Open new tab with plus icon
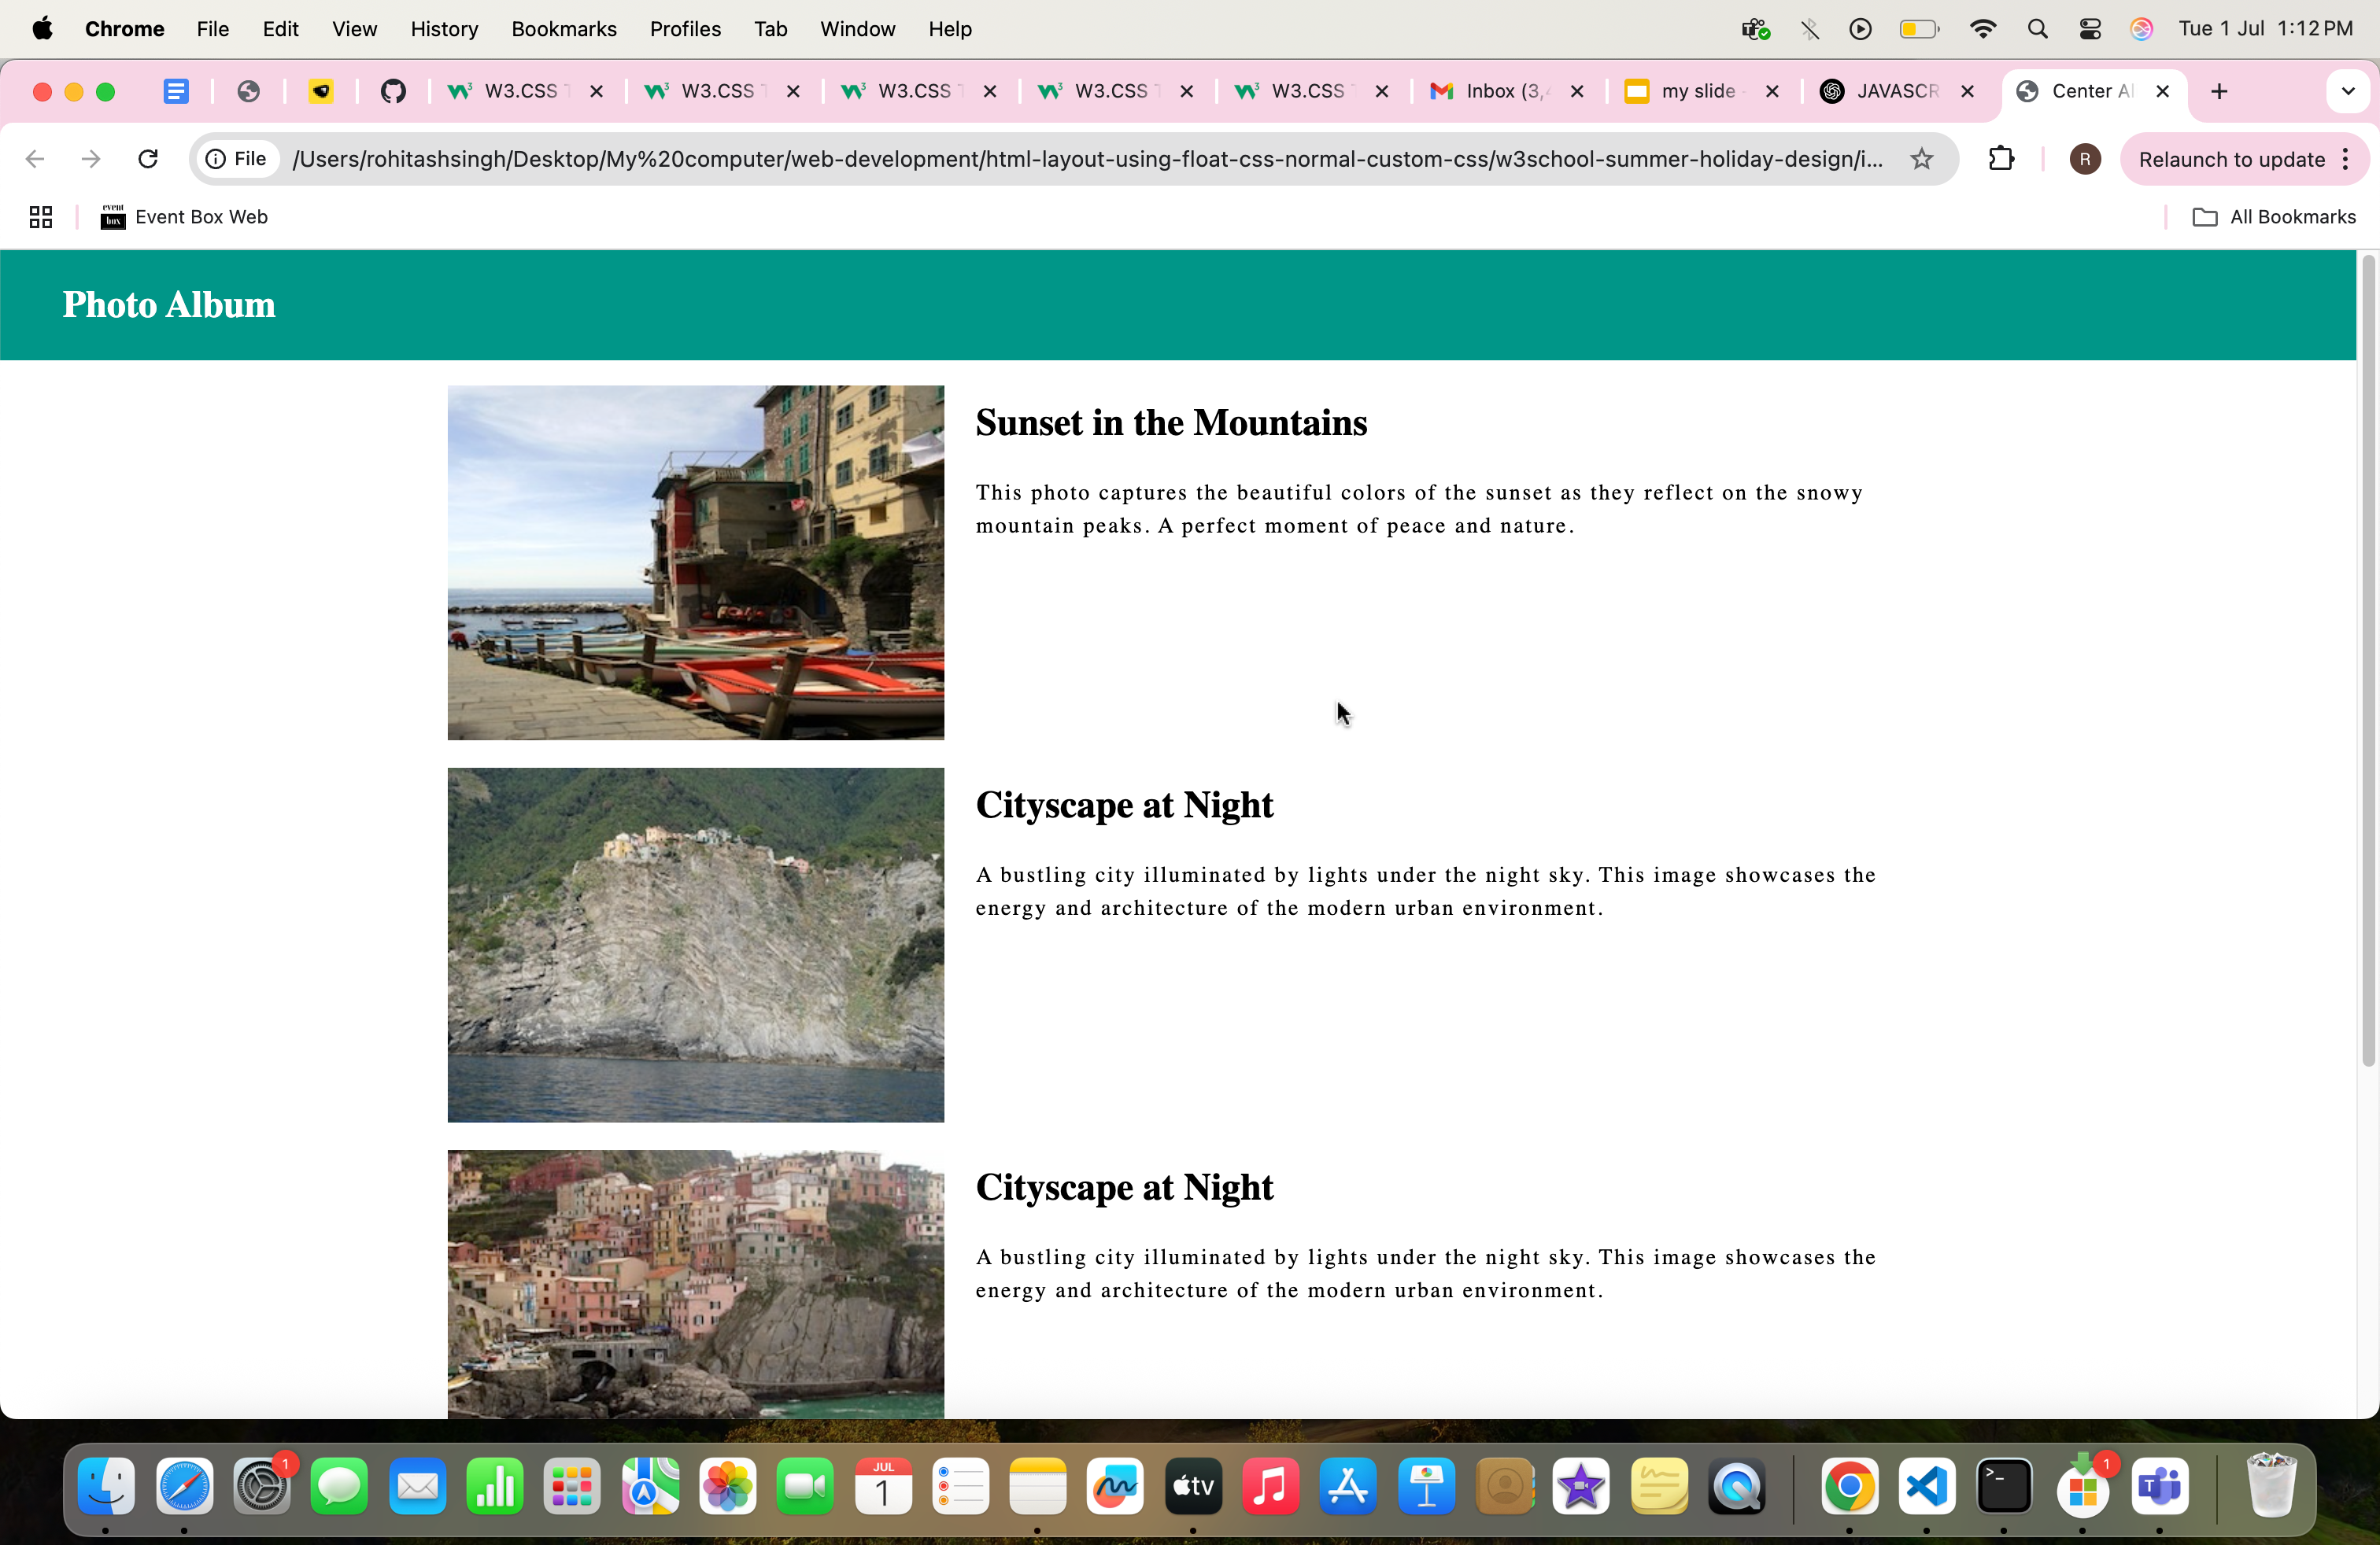The image size is (2380, 1545). click(x=2219, y=91)
